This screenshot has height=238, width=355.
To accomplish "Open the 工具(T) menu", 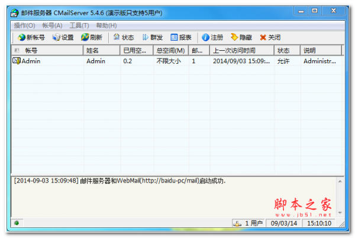I will (79, 25).
